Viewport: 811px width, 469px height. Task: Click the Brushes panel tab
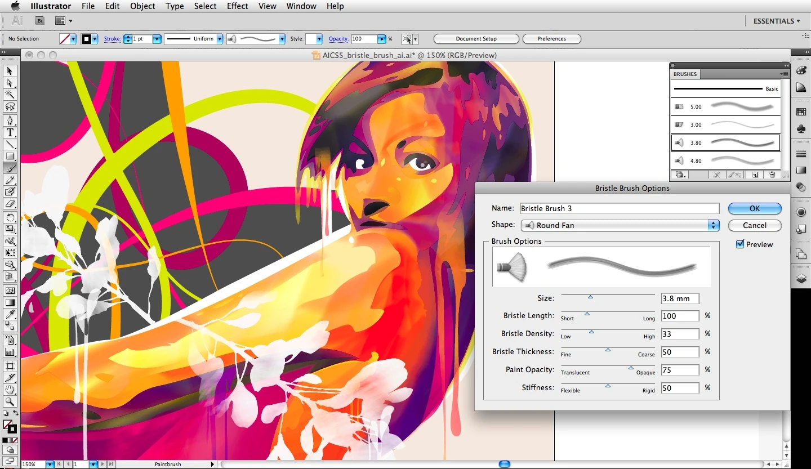(685, 74)
